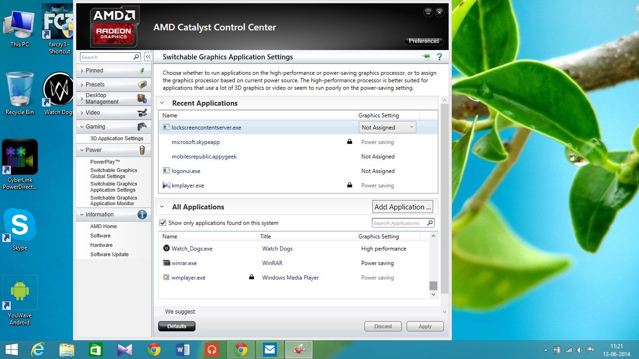The width and height of the screenshot is (639, 359).
Task: Click the lock icon beside microsoft.skypeapp
Action: coord(349,142)
